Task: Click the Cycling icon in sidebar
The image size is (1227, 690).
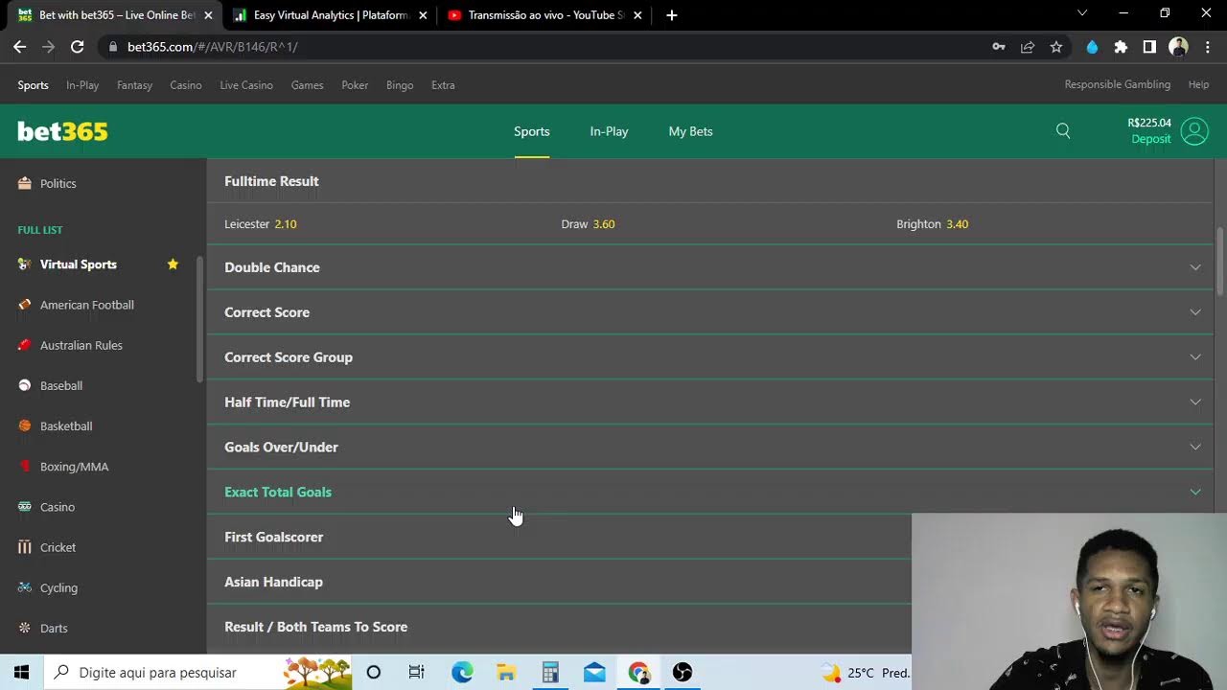Action: (x=25, y=587)
